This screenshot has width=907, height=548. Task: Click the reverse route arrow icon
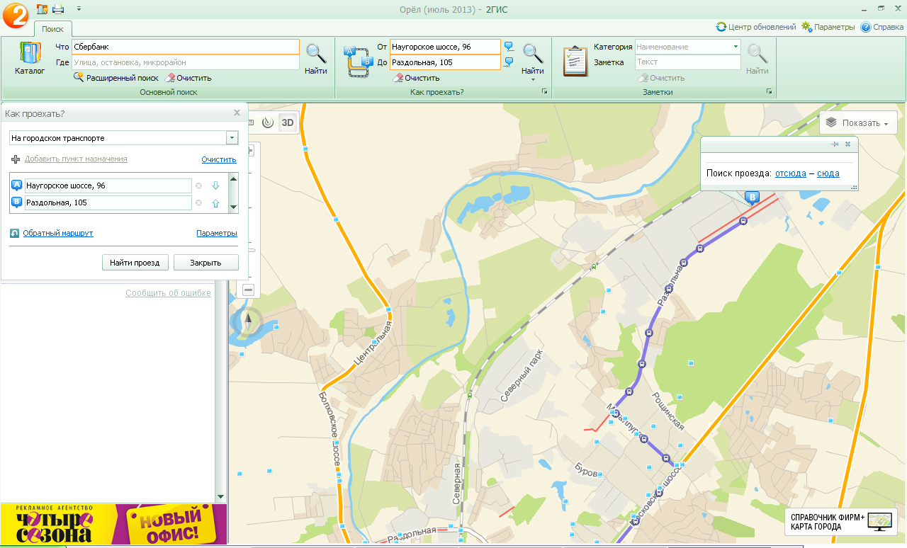coord(15,233)
